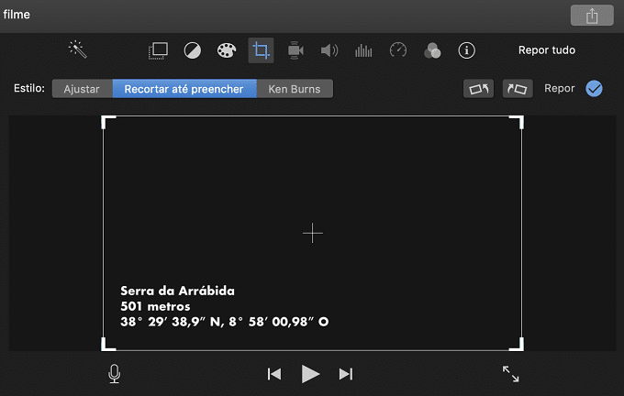624x396 pixels.
Task: Click the magic wand auto-enhance icon
Action: [78, 49]
